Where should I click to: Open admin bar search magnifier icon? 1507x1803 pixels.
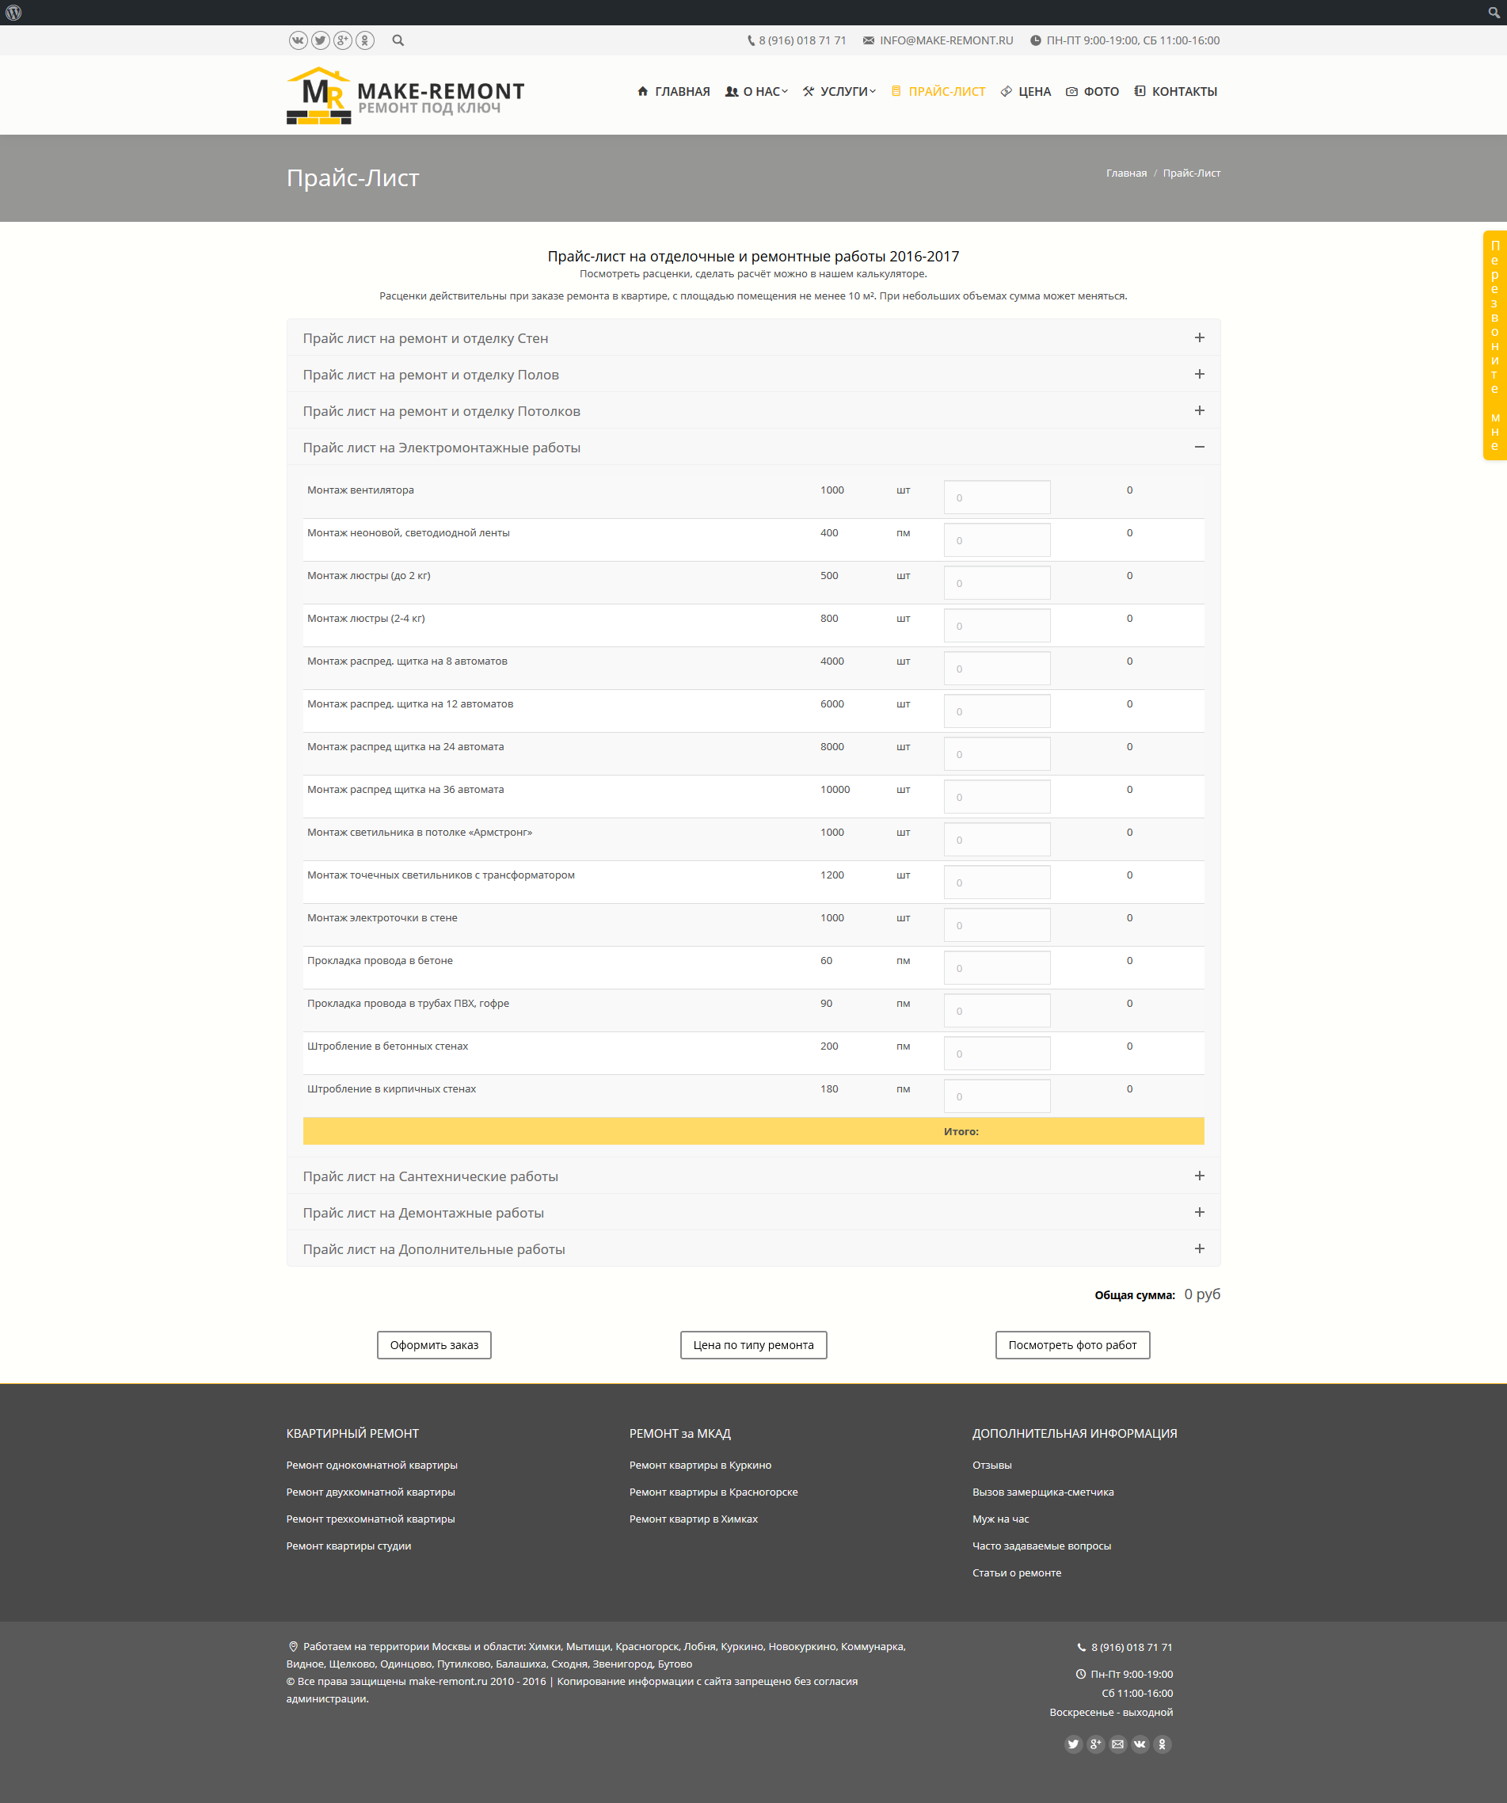1494,12
